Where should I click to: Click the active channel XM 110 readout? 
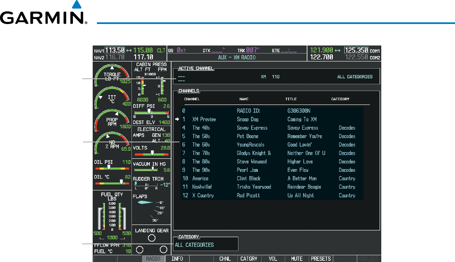(x=270, y=77)
